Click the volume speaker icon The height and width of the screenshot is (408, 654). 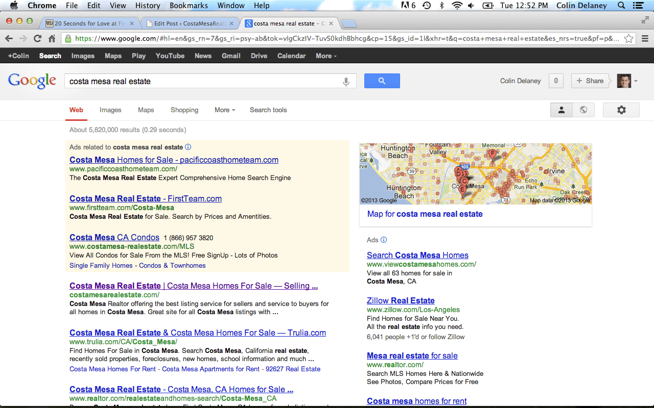pos(471,6)
